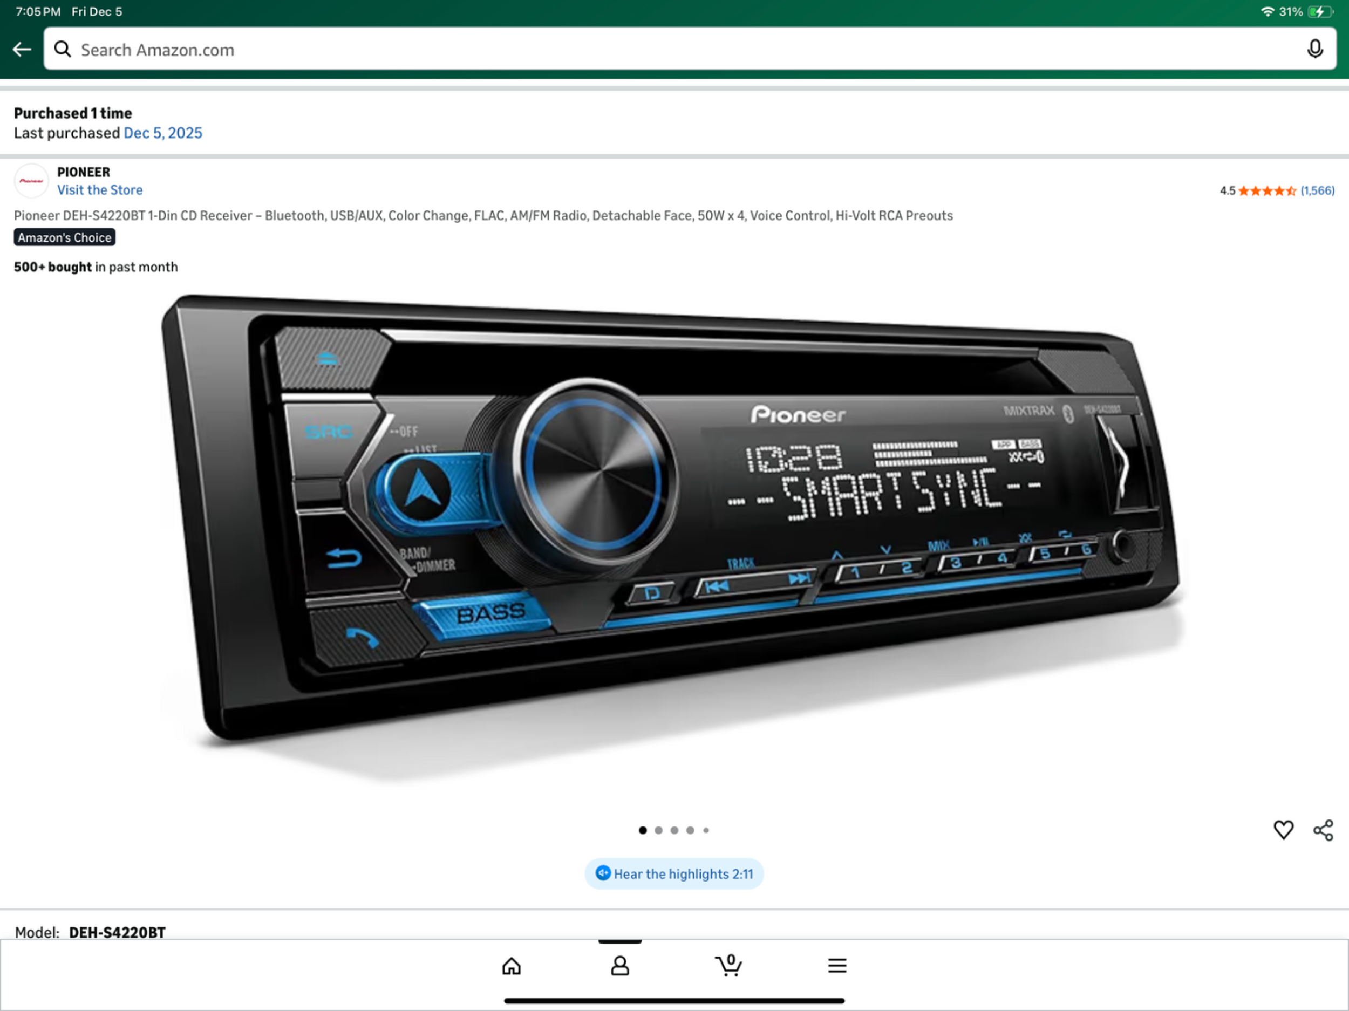Focus the Search Amazon.com field

click(671, 50)
